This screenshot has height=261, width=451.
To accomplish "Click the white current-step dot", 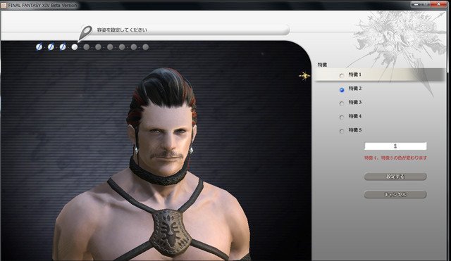I will click(75, 47).
